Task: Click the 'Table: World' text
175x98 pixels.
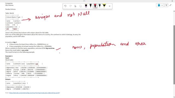Action: tap(10, 13)
